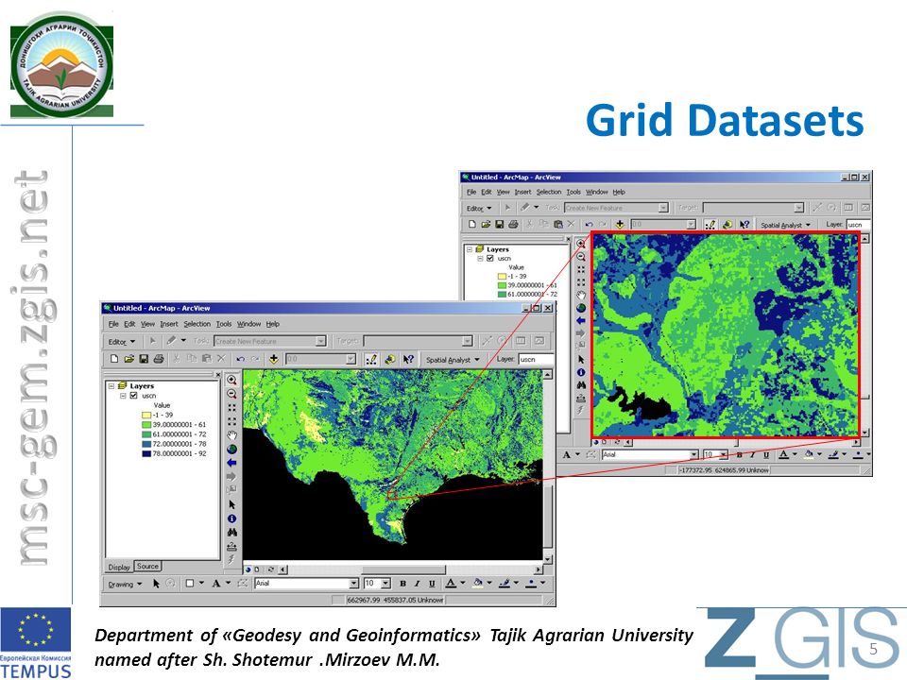Screen dimensions: 907x680
Task: Select the Pan hand tool in front ArcMap window
Action: coord(232,435)
